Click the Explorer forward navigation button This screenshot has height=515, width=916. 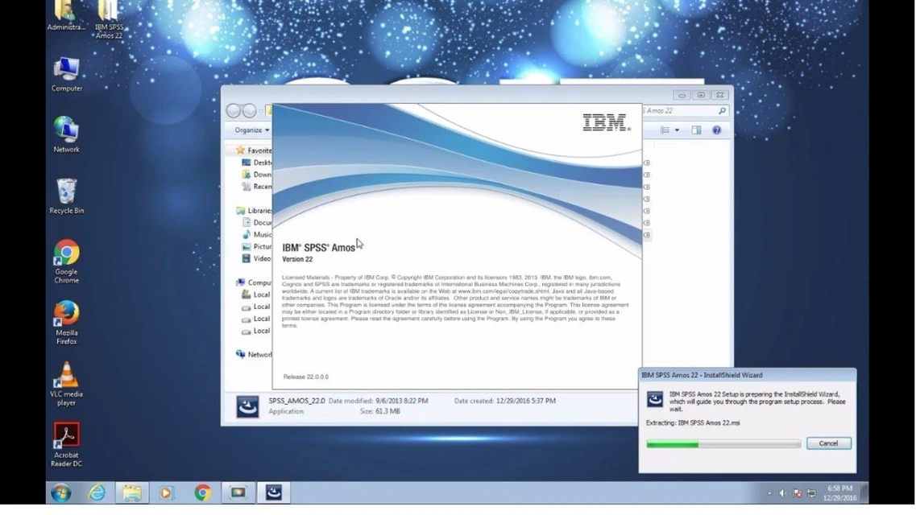coord(250,111)
